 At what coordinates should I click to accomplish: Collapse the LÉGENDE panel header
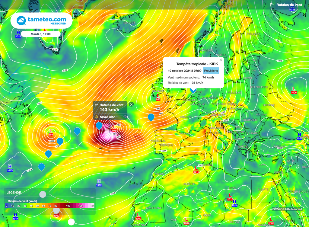coord(14,193)
